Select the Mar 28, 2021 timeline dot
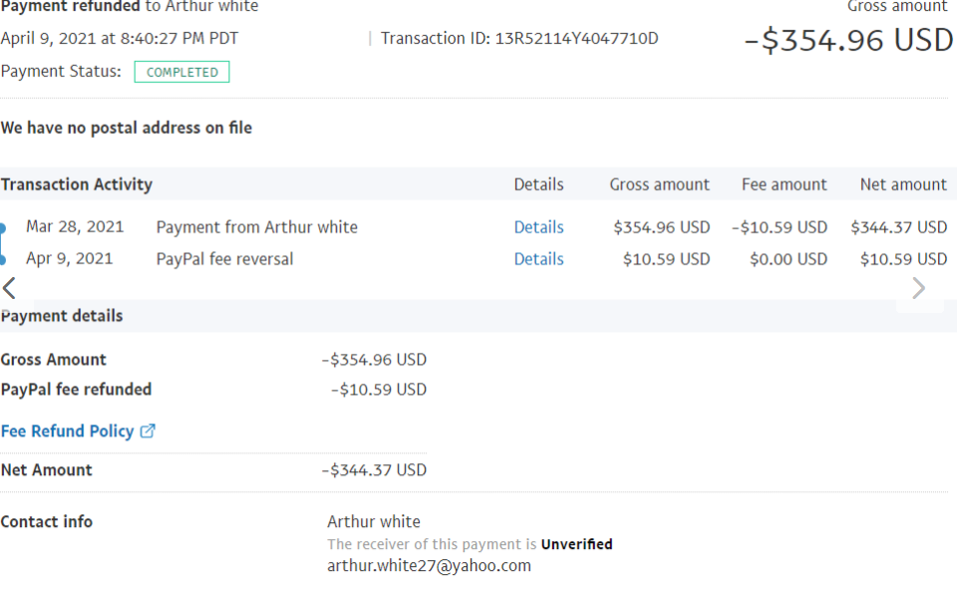957x589 pixels. (x=3, y=228)
